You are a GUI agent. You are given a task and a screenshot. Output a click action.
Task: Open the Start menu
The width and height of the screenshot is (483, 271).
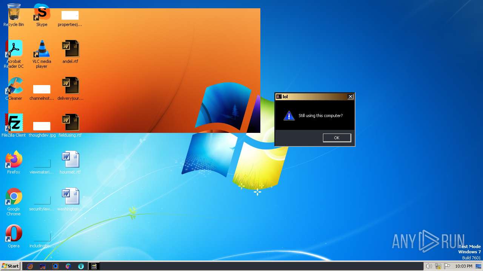tap(10, 266)
